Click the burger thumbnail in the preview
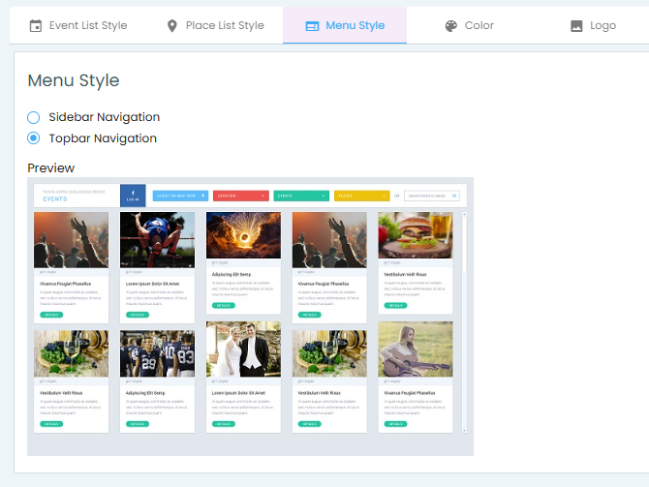This screenshot has width=649, height=487. point(416,235)
